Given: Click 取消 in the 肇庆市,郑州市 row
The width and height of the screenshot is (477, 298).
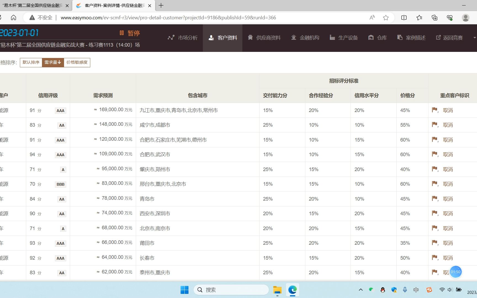Looking at the screenshot, I should [x=448, y=169].
